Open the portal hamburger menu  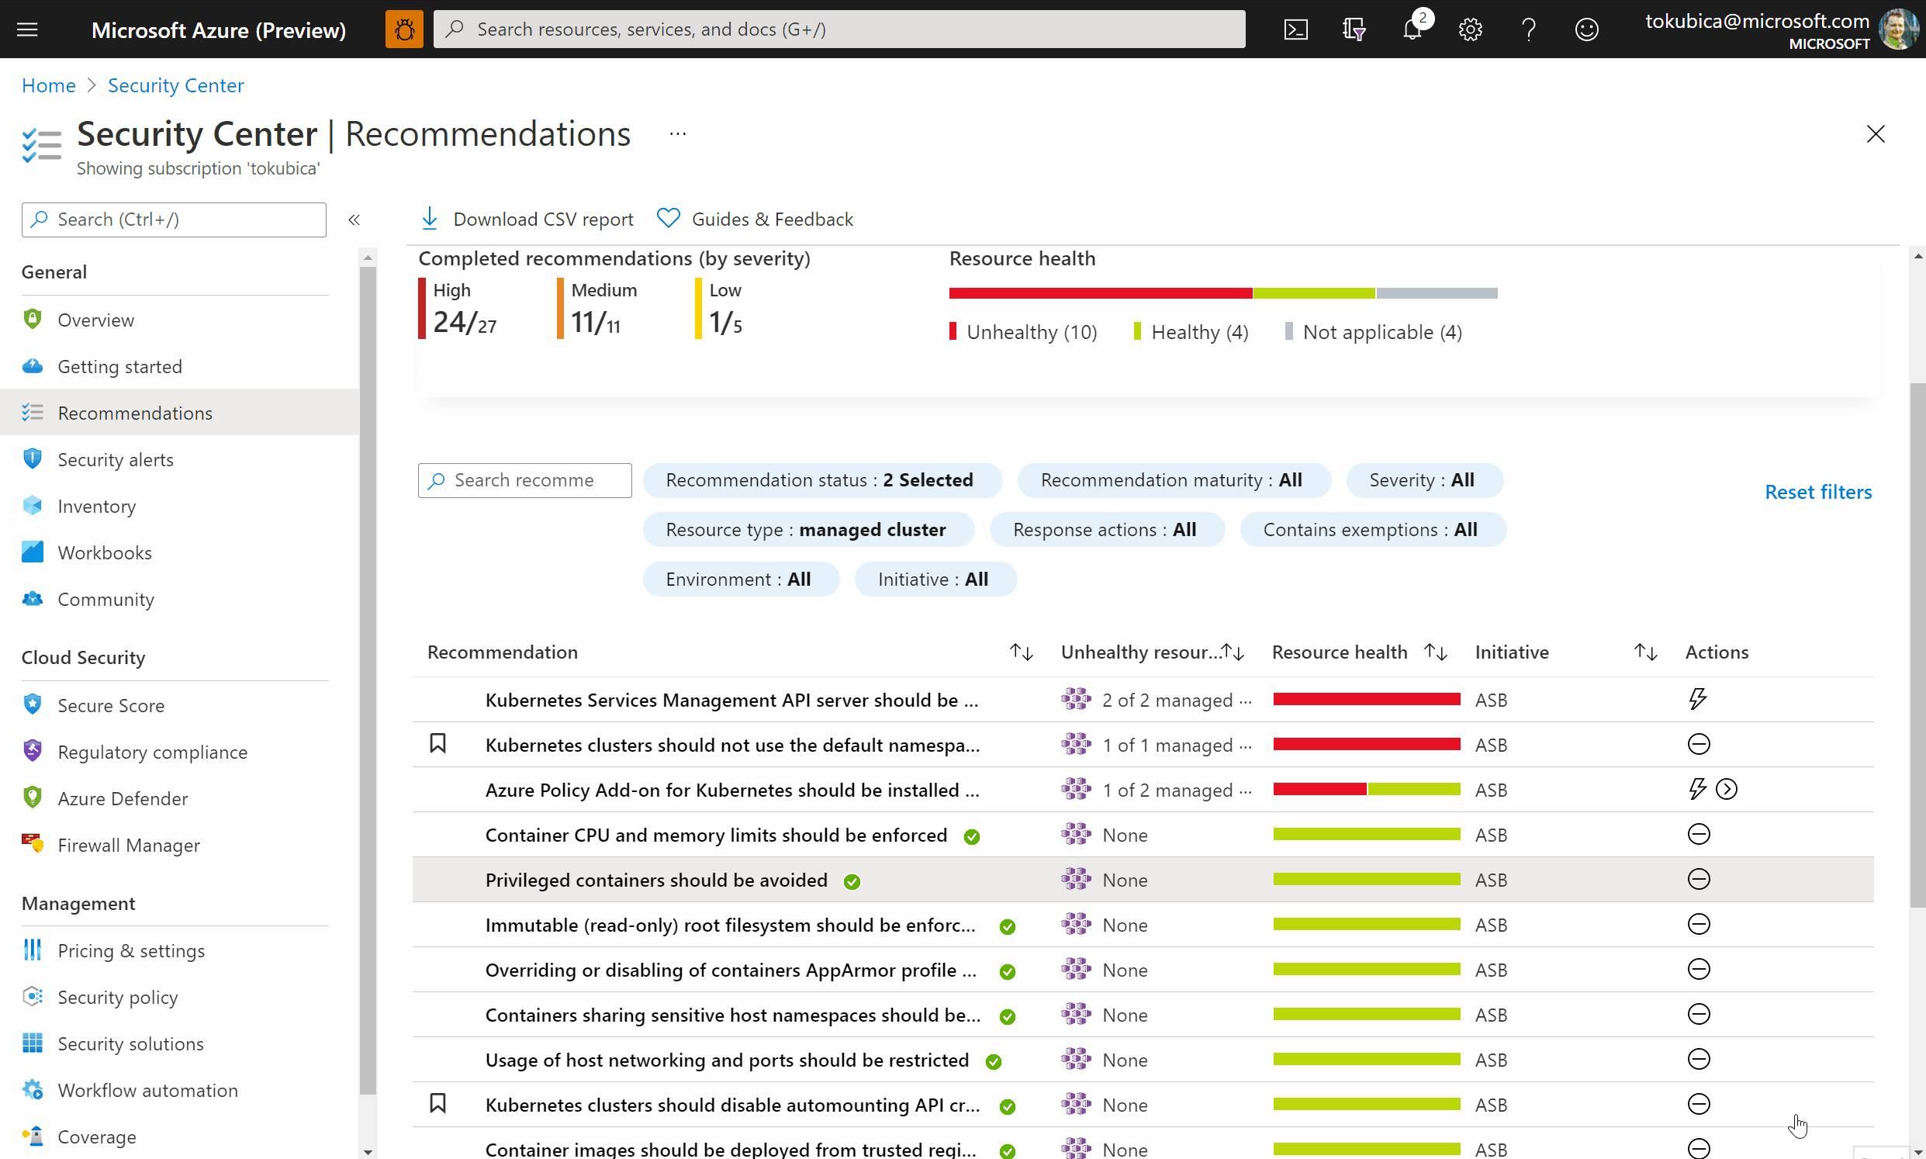[x=27, y=29]
